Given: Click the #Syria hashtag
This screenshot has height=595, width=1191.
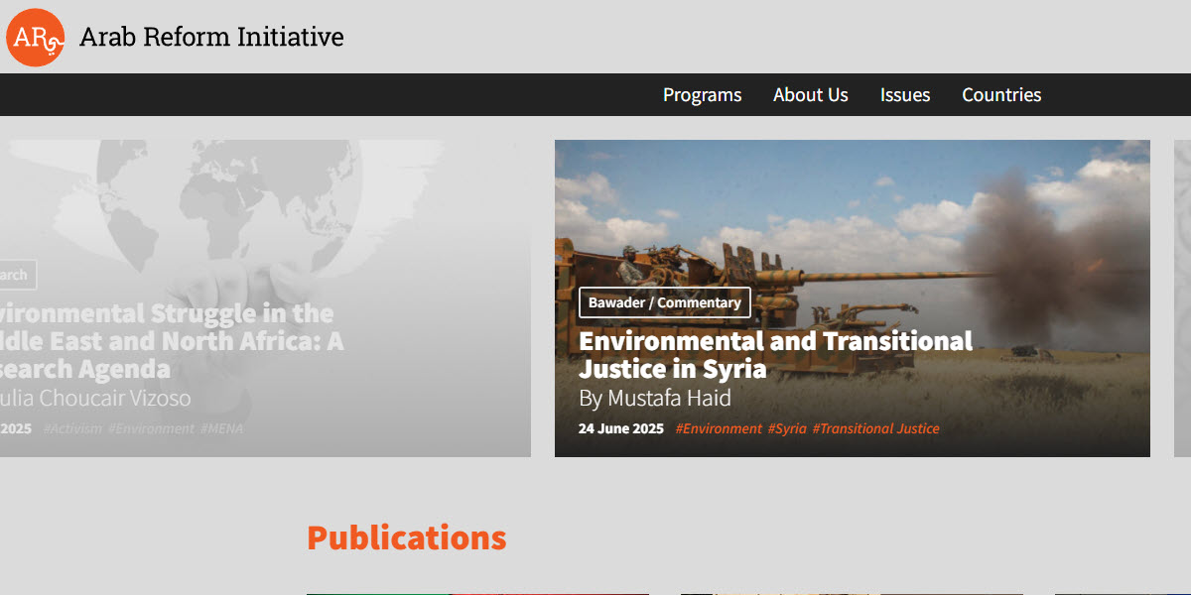Looking at the screenshot, I should tap(787, 427).
